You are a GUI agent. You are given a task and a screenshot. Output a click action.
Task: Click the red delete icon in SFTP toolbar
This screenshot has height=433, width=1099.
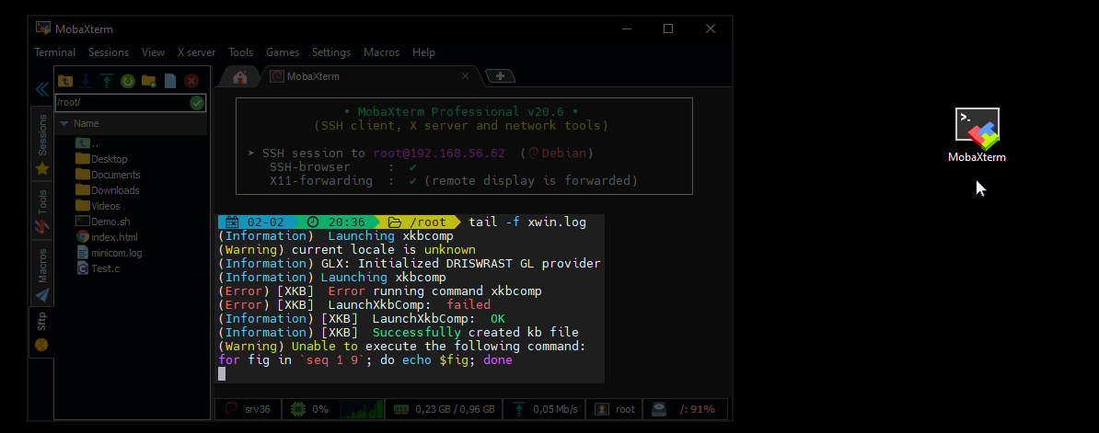(x=191, y=81)
